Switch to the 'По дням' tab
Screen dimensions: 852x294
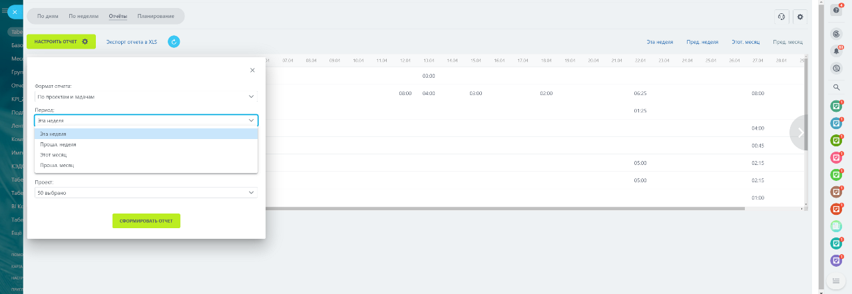(x=47, y=16)
